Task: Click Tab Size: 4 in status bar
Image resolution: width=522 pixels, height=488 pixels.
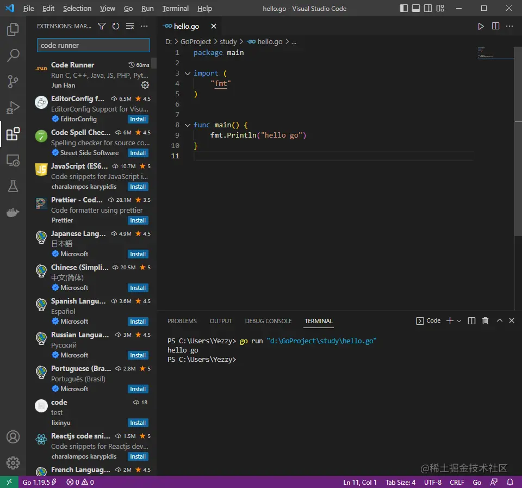Action: (401, 483)
